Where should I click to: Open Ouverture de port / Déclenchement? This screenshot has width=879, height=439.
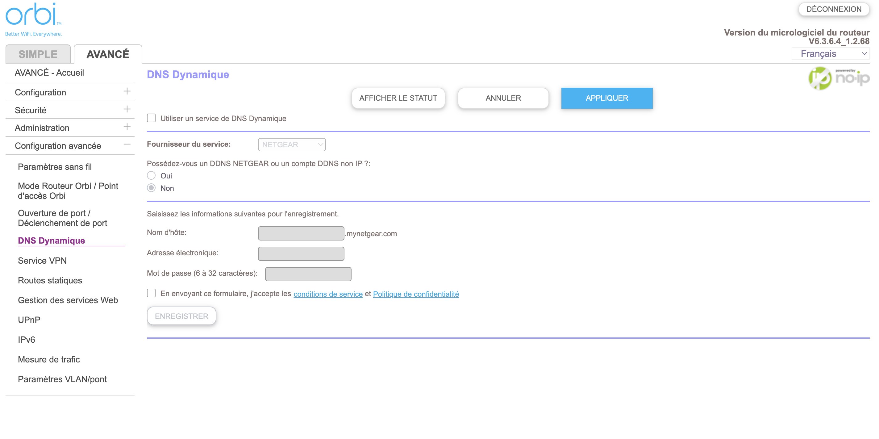(62, 218)
